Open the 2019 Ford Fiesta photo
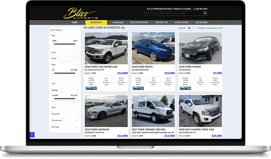Screen dimensions: 271x159 pos(153,48)
